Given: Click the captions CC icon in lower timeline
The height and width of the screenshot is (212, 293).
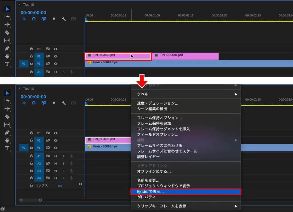Looking at the screenshot, I should (x=74, y=103).
